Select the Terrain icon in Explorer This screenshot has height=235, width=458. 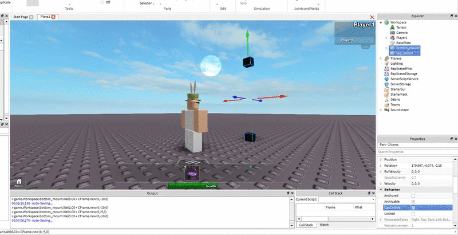click(392, 28)
